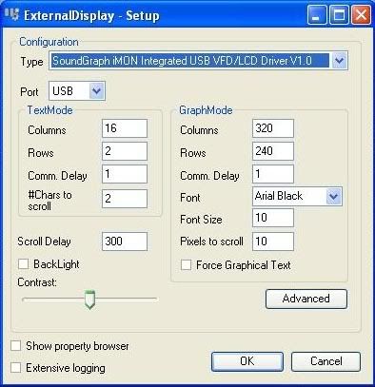
Task: Focus the TextMode Rows field
Action: (125, 151)
